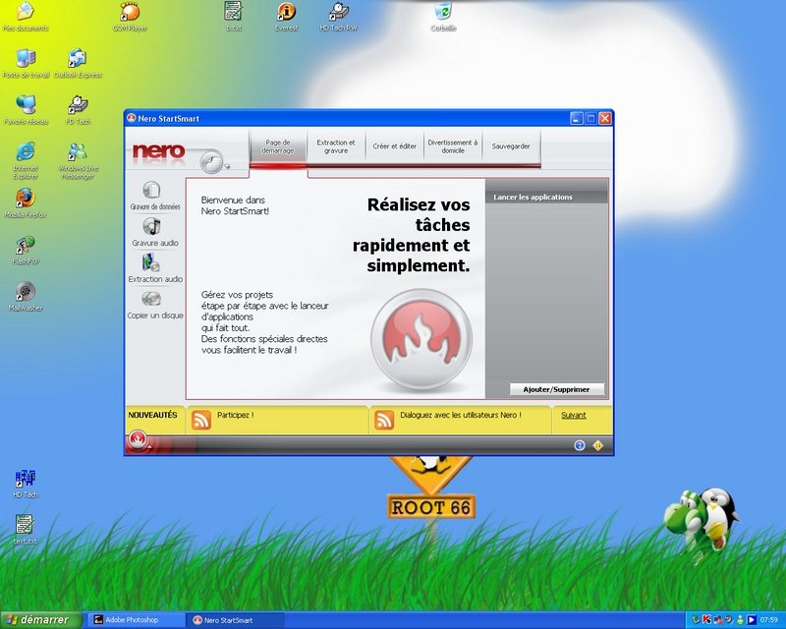Click the red Nero flame button at bottom left

click(138, 441)
